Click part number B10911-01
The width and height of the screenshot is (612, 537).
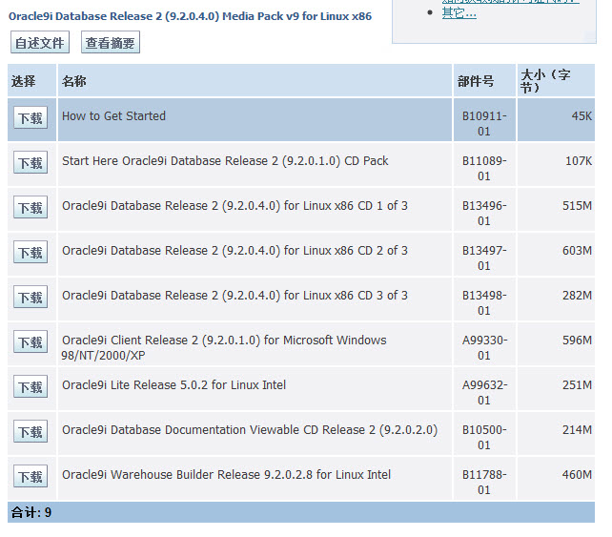coord(484,123)
